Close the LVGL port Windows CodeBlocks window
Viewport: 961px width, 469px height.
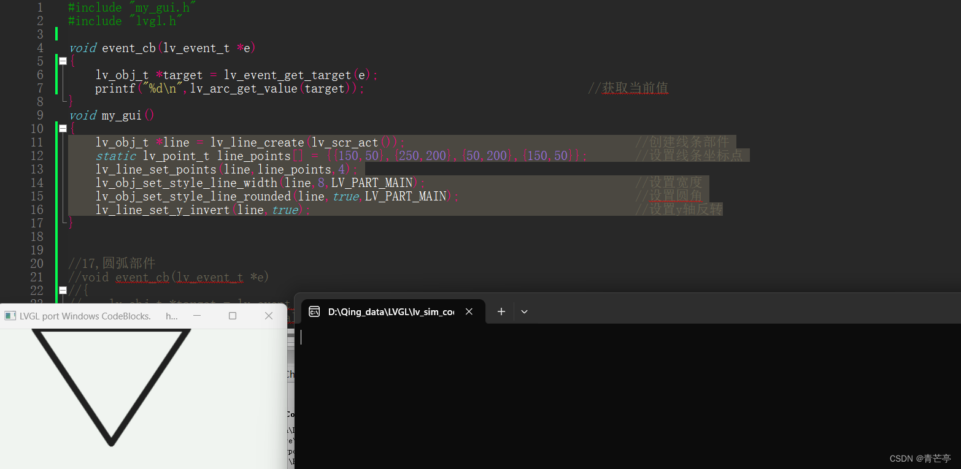[268, 316]
